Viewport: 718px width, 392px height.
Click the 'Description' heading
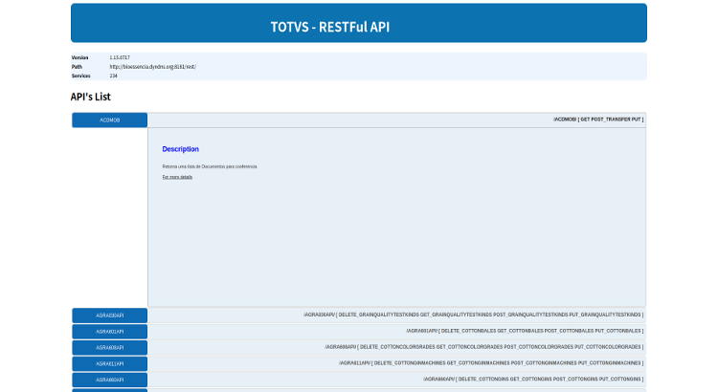[x=180, y=149]
